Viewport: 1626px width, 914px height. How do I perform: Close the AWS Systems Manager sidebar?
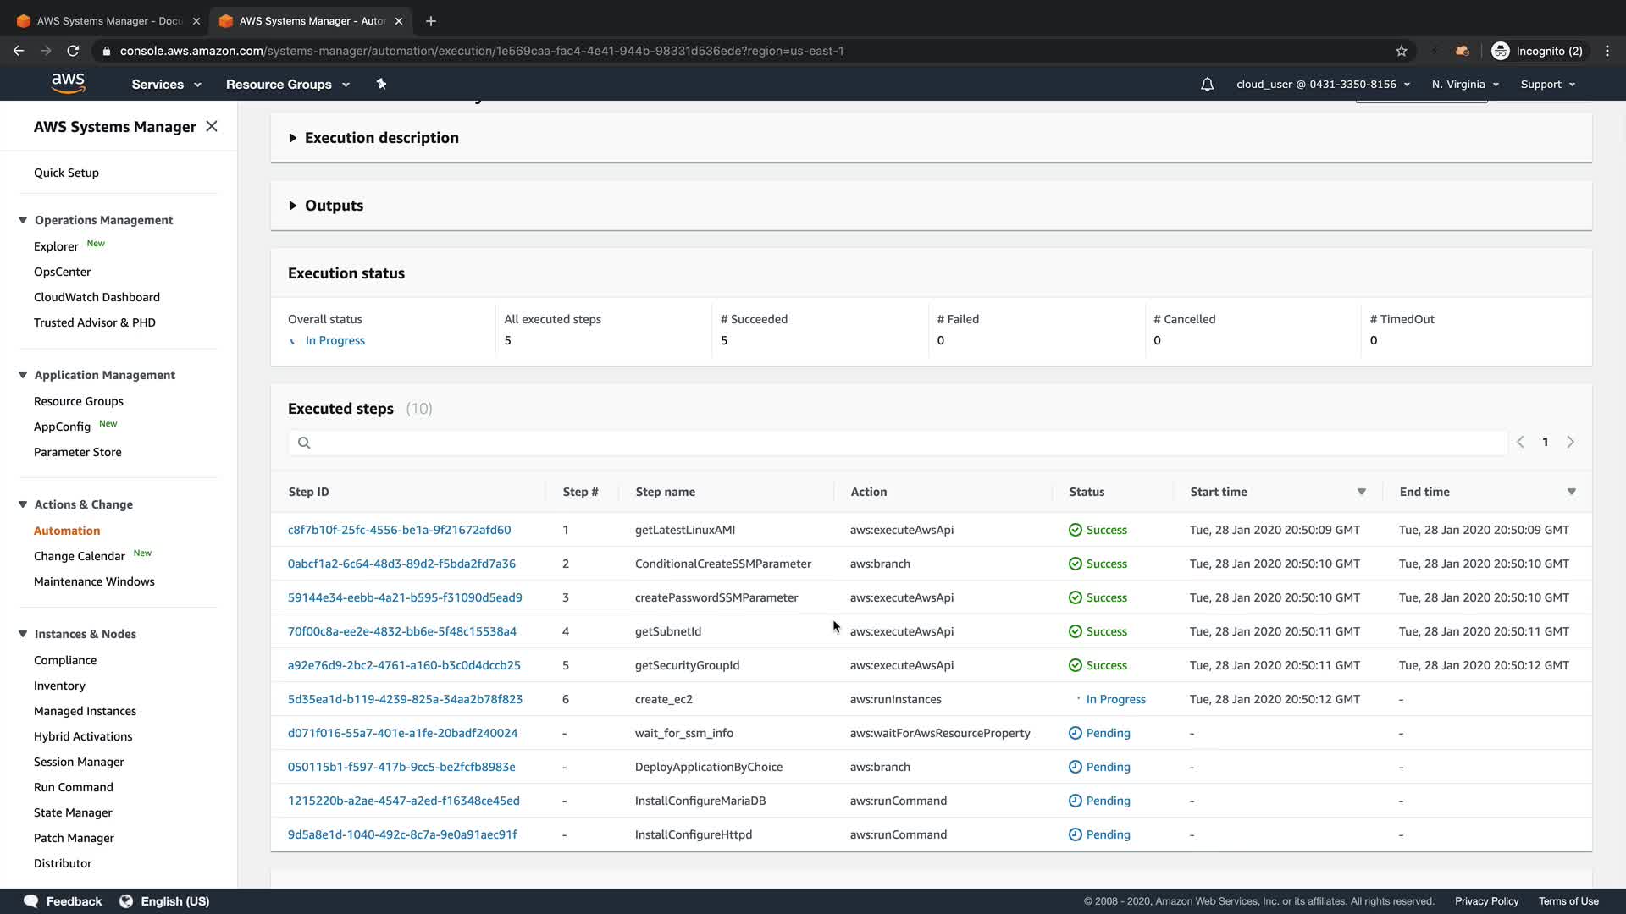[212, 126]
